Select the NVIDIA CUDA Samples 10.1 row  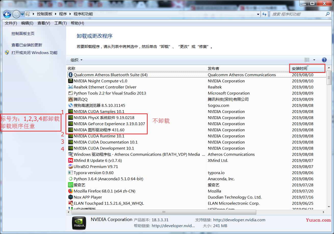196,112
